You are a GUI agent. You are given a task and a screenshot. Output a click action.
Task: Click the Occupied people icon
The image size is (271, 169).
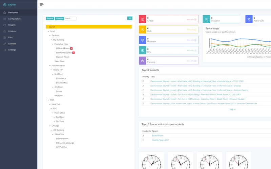[207, 19]
